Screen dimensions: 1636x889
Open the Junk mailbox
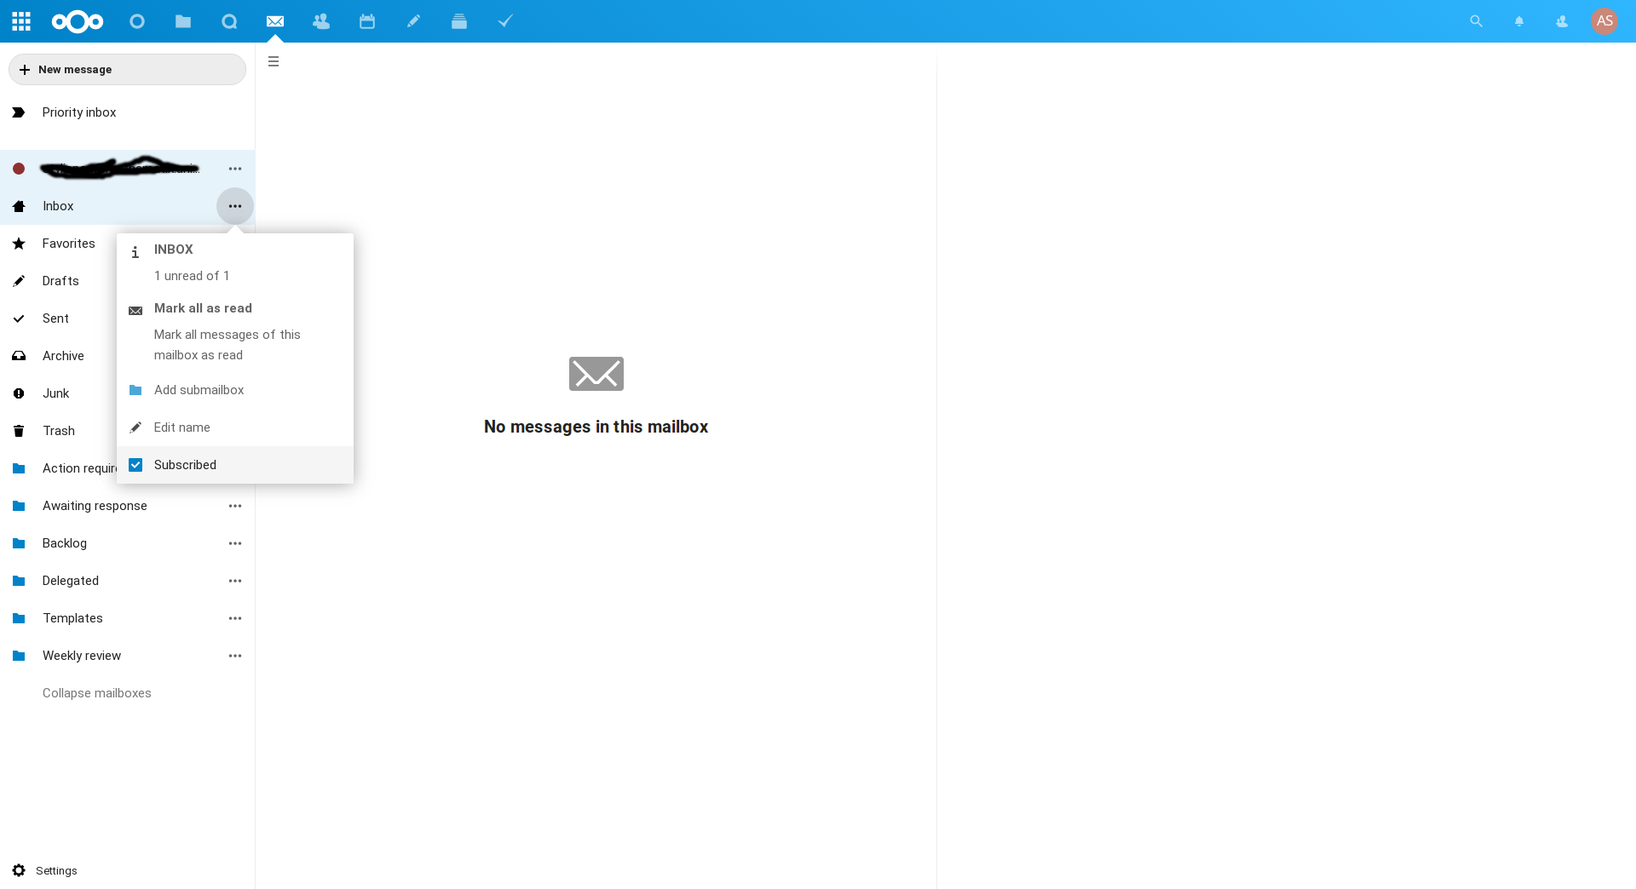[58, 393]
